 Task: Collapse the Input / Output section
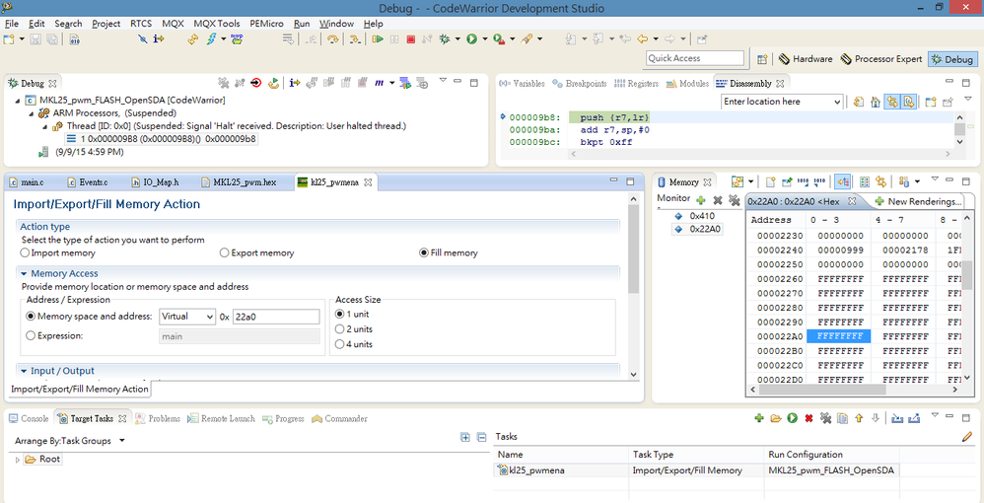coord(24,371)
